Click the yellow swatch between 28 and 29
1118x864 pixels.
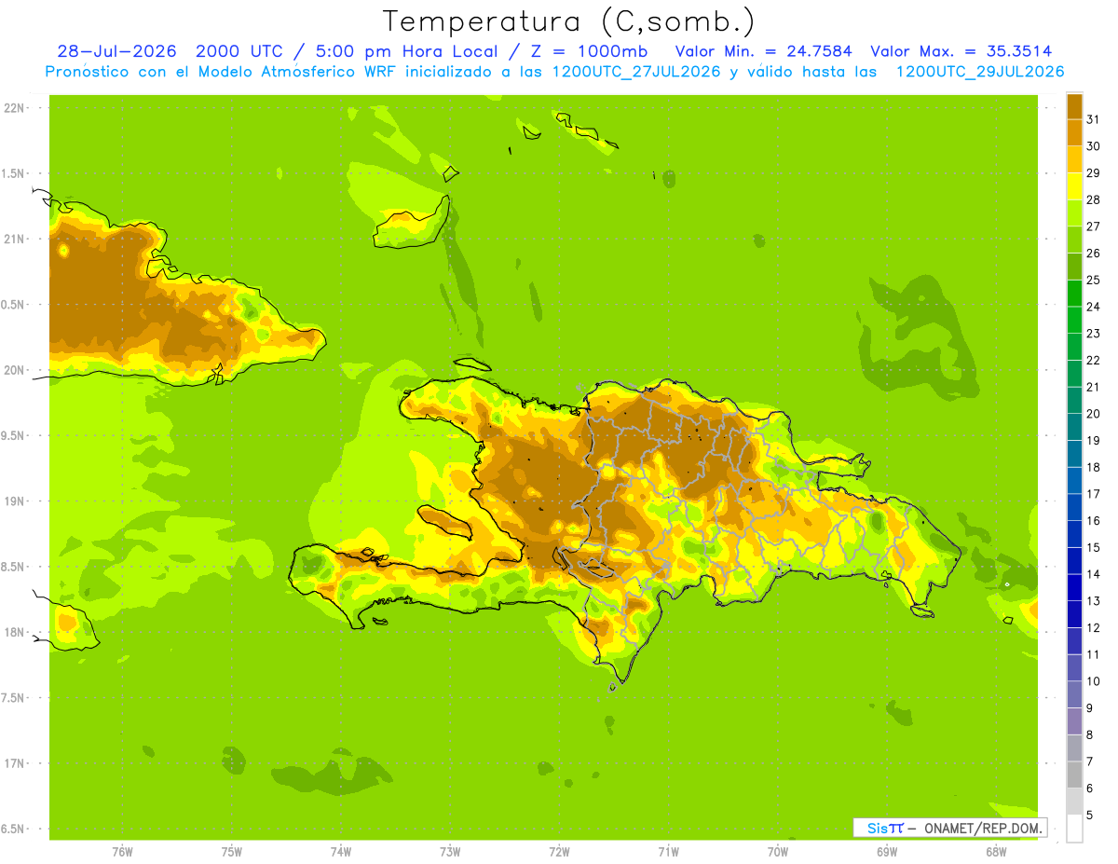(1074, 186)
